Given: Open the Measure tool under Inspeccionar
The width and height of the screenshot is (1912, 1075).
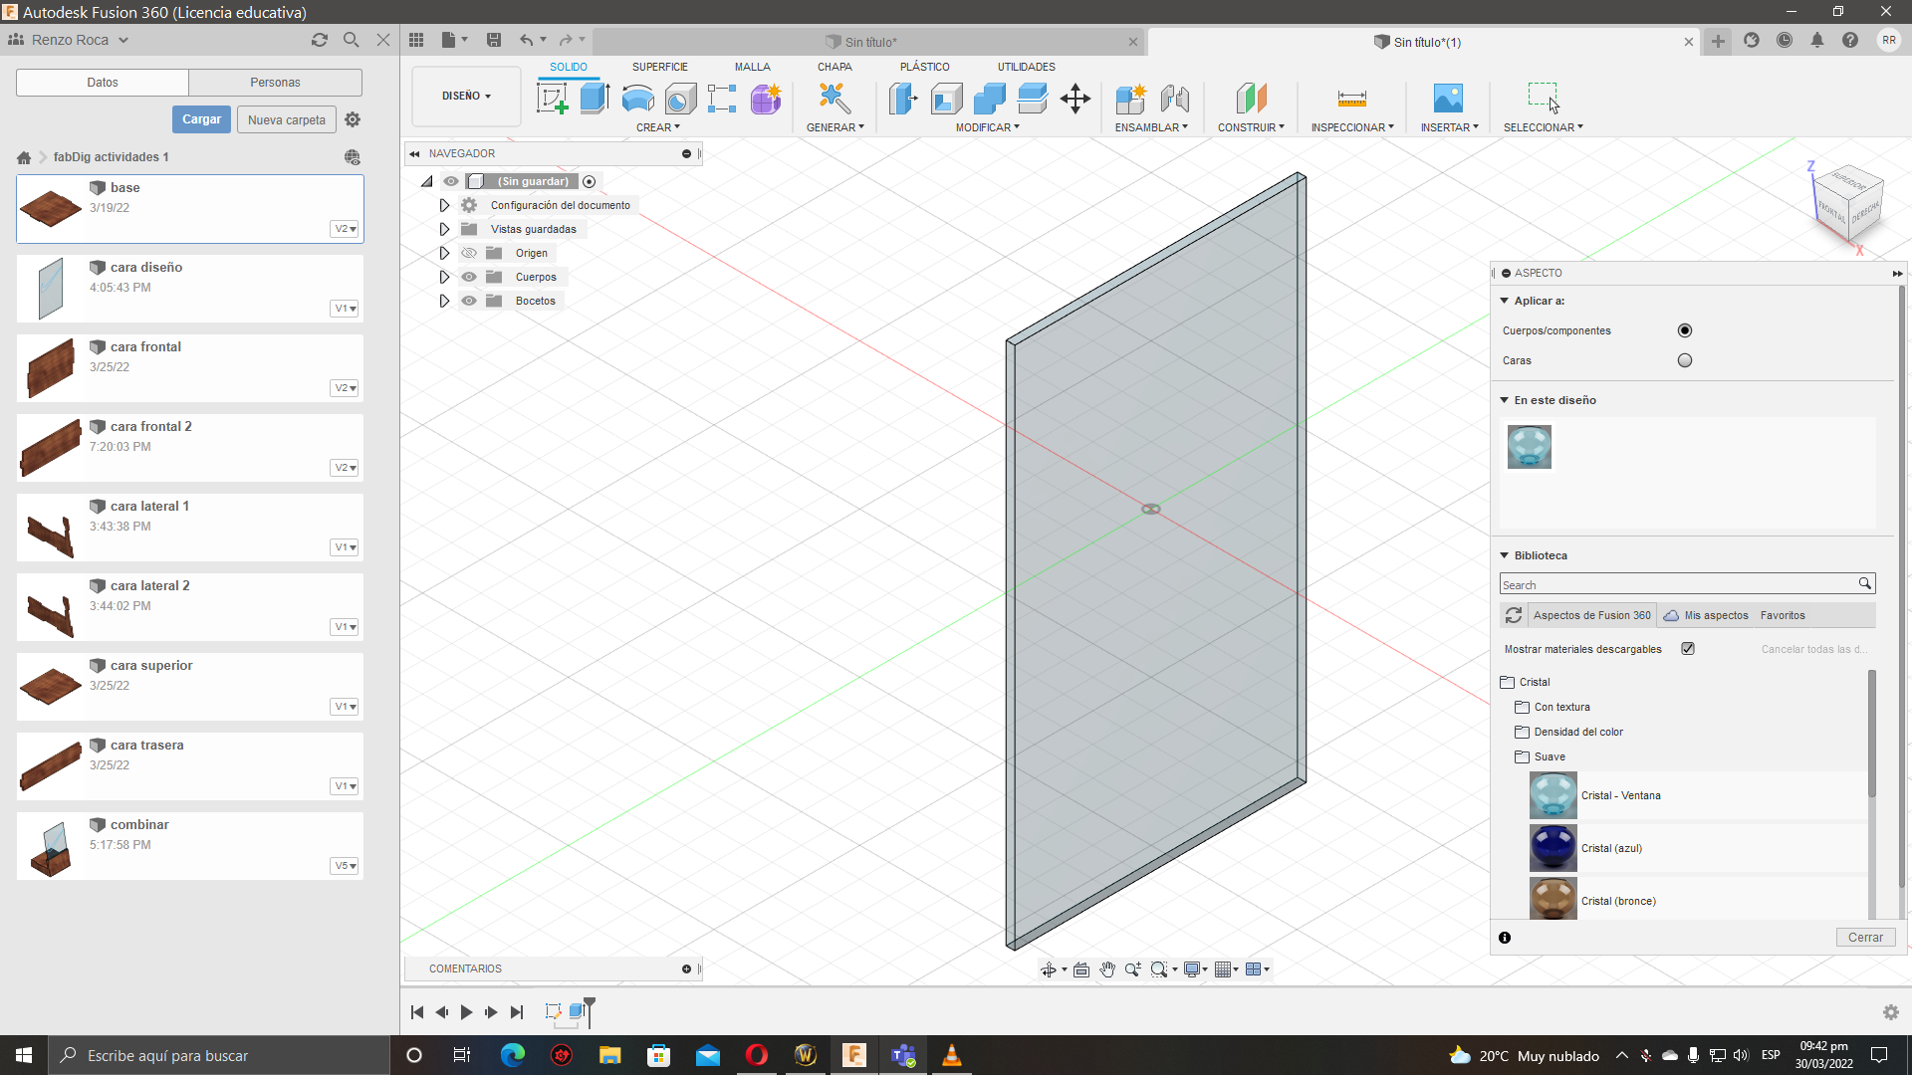Looking at the screenshot, I should pyautogui.click(x=1351, y=99).
